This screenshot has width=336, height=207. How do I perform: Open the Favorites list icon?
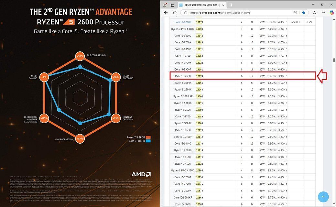point(314,13)
